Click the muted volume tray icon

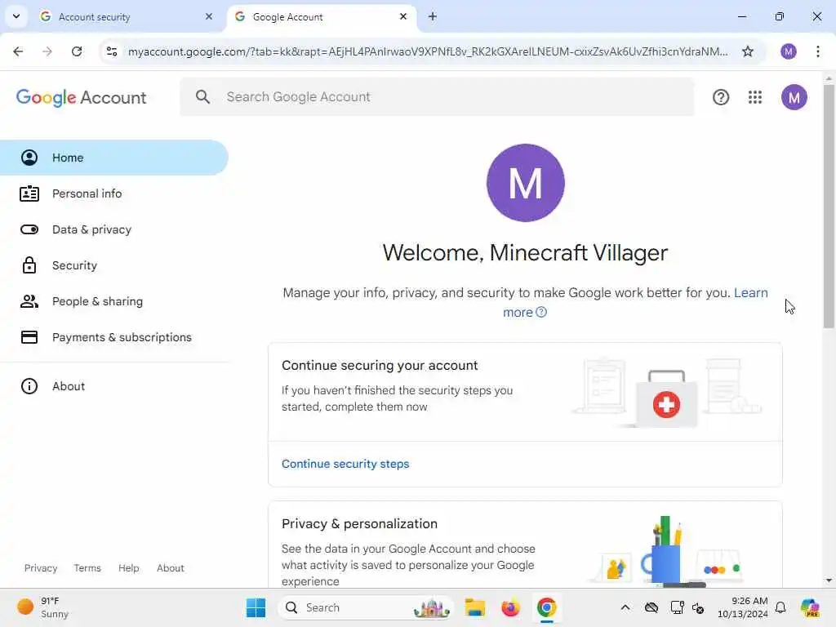point(698,607)
